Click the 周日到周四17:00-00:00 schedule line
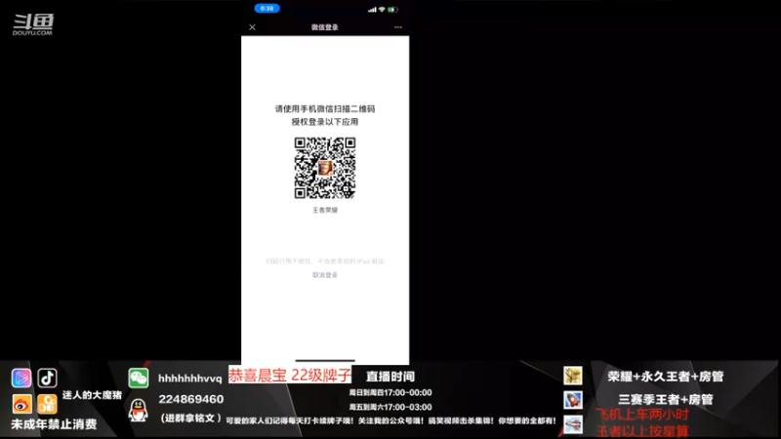Screen dimensions: 781x439 390,393
